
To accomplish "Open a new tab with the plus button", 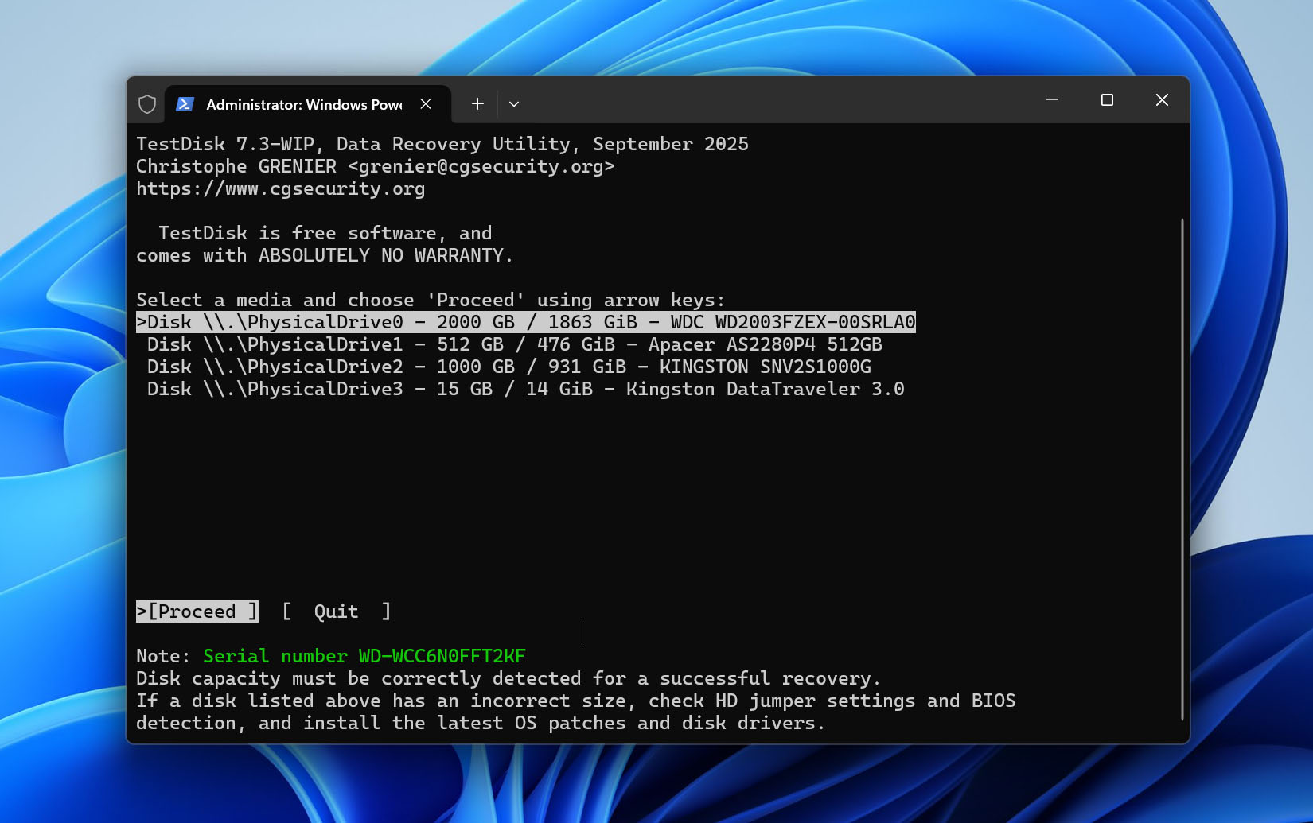I will (477, 104).
